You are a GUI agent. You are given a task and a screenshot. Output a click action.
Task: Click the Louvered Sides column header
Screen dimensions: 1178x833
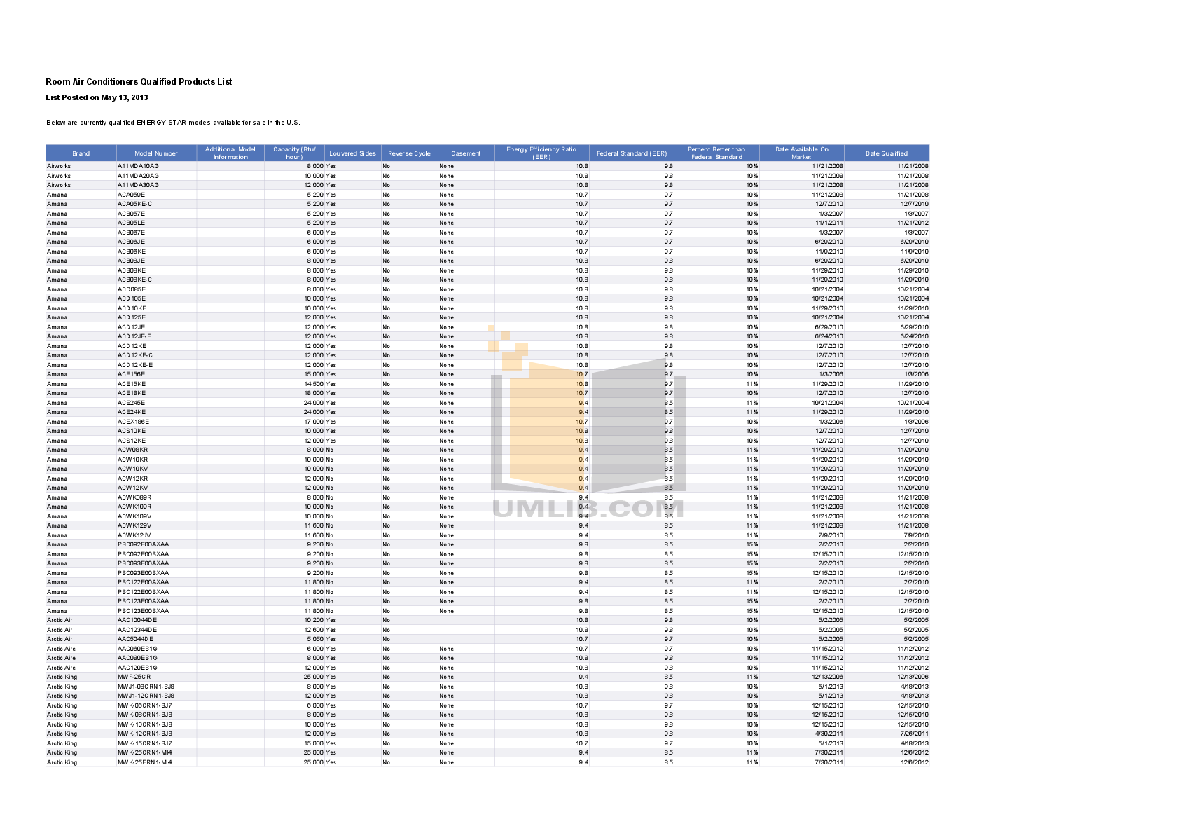(x=352, y=153)
